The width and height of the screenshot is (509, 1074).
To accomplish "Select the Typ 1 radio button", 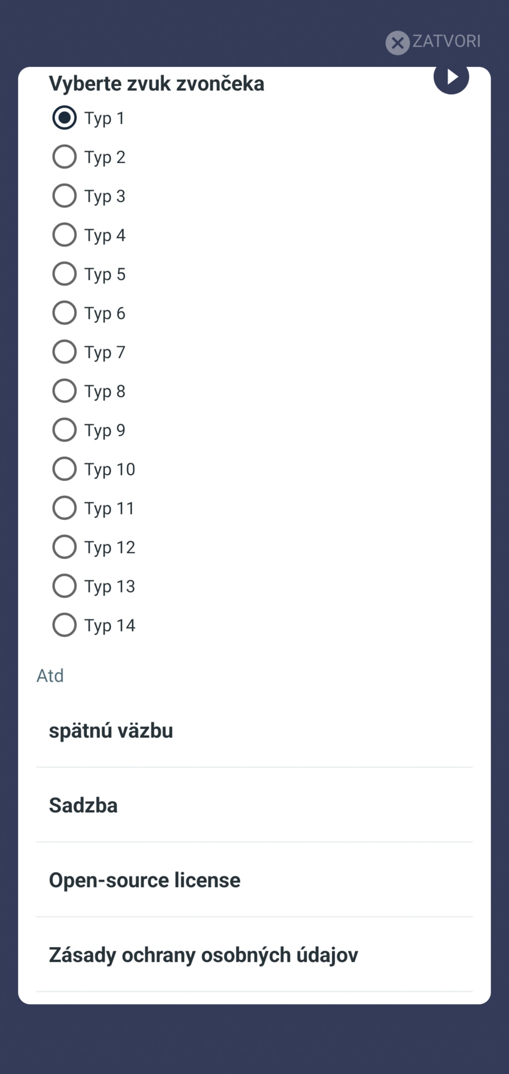I will (x=64, y=118).
